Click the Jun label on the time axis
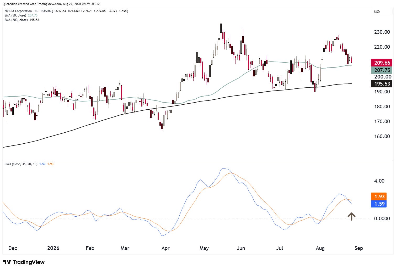The image size is (396, 270). pos(241,248)
